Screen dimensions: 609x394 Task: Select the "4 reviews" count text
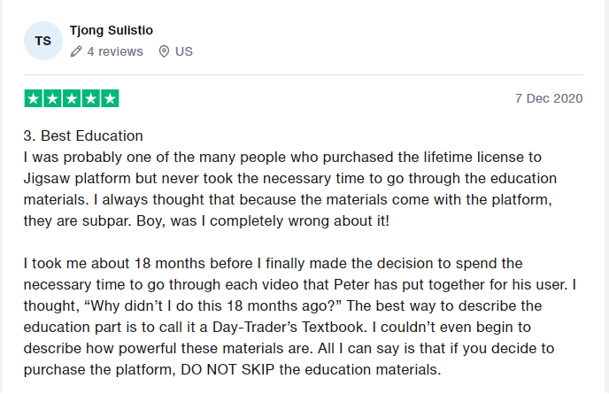[115, 51]
